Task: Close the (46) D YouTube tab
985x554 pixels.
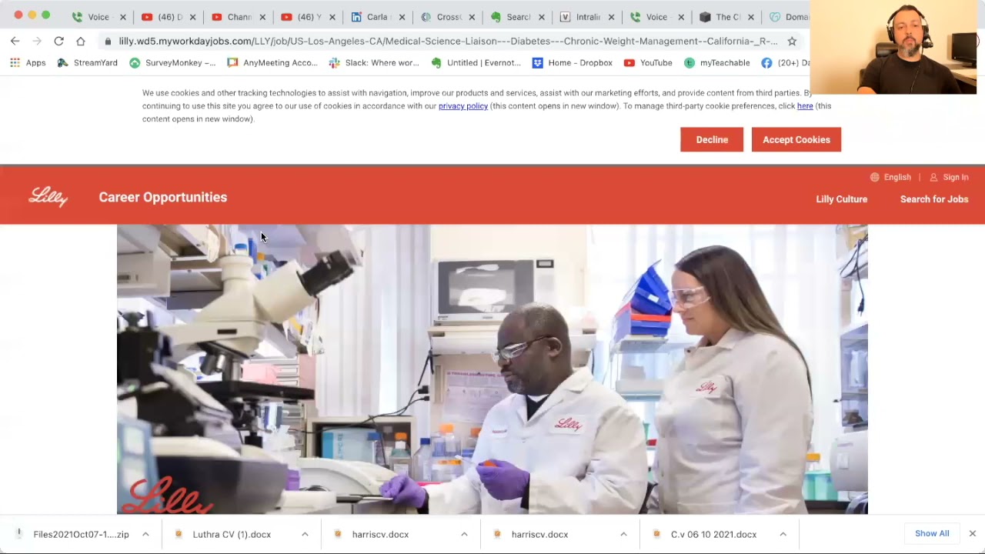Action: (x=192, y=17)
